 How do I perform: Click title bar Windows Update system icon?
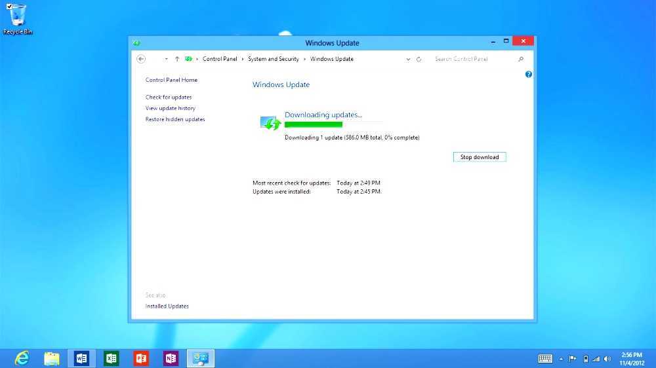(136, 43)
